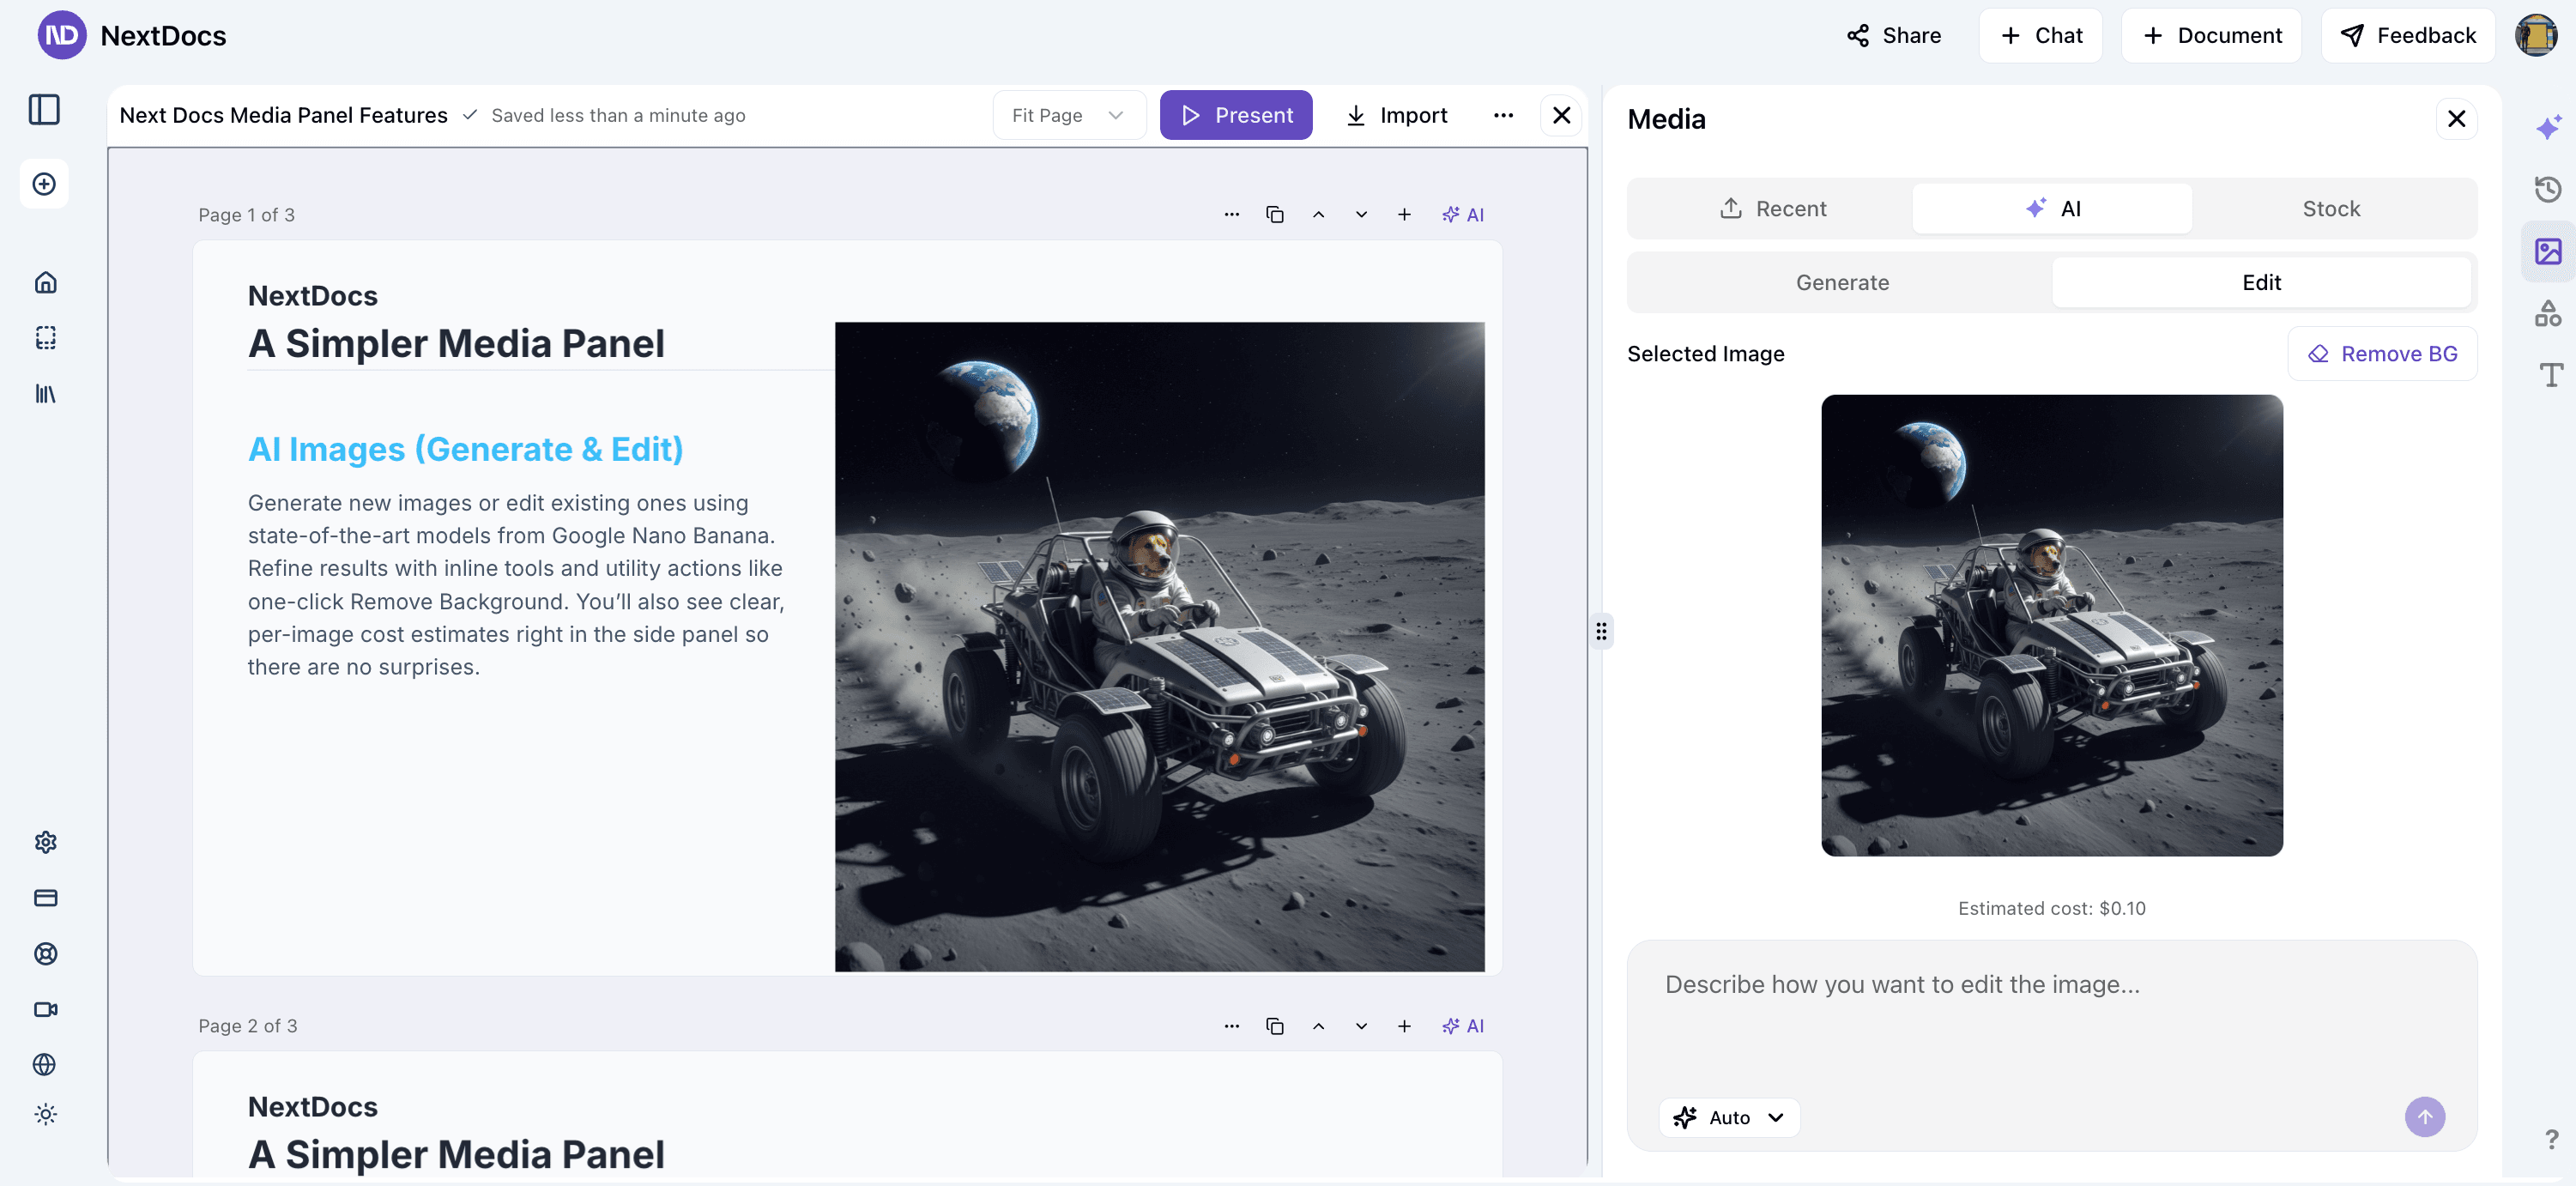Open the Fit Page zoom dropdown
Screen dimensions: 2576x1186
pyautogui.click(x=1069, y=115)
